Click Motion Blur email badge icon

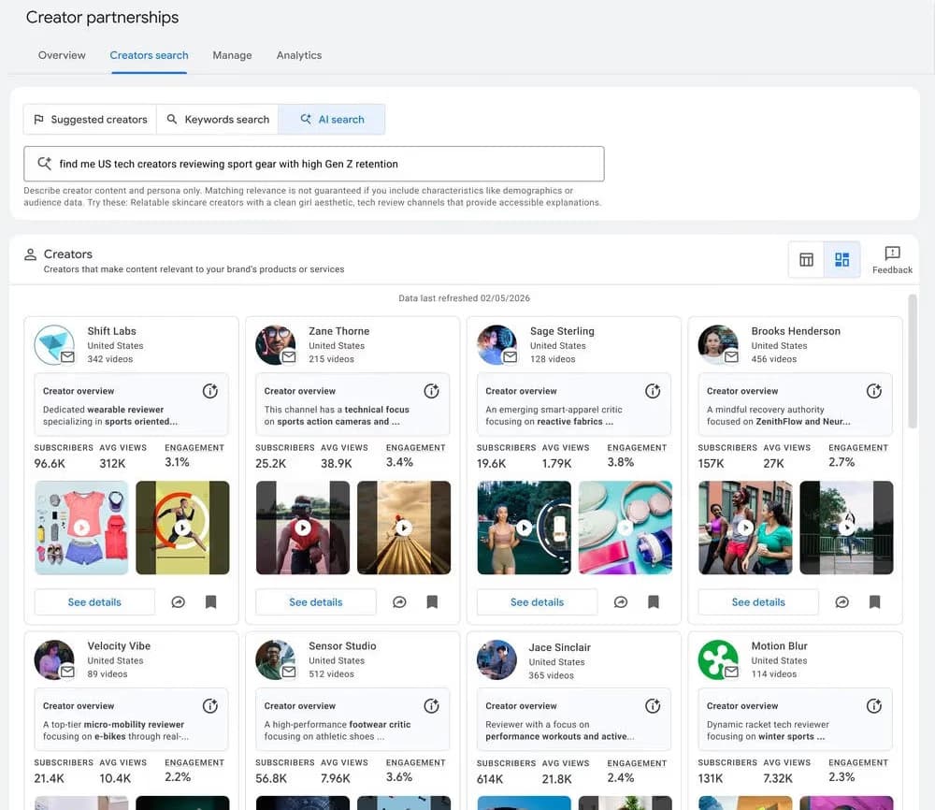tap(731, 672)
